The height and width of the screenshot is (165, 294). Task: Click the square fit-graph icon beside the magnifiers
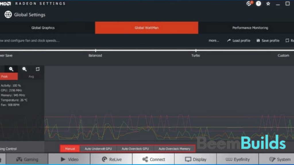pyautogui.click(x=38, y=69)
